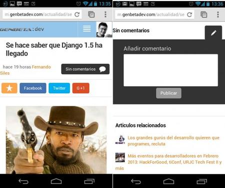Reload the page in the right browser
The height and width of the screenshot is (188, 225).
(x=189, y=15)
